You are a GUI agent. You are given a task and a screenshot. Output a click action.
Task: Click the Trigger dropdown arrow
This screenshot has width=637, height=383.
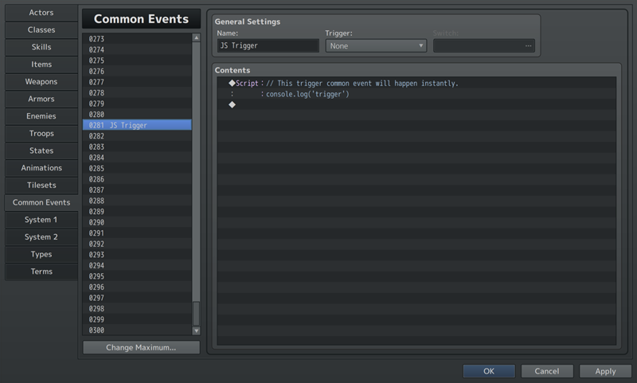[x=421, y=46]
